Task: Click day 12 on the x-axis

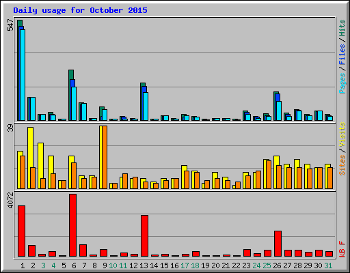Action: point(133,265)
